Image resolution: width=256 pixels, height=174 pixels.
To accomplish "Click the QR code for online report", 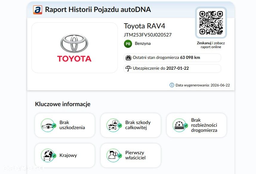I will pos(211,23).
